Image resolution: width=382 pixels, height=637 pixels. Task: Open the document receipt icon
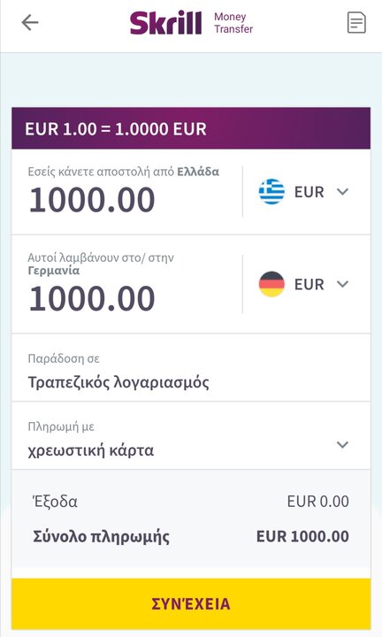click(x=356, y=22)
